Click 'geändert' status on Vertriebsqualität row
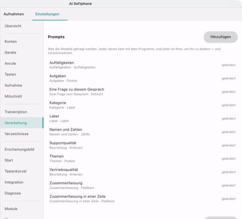 coord(229,172)
